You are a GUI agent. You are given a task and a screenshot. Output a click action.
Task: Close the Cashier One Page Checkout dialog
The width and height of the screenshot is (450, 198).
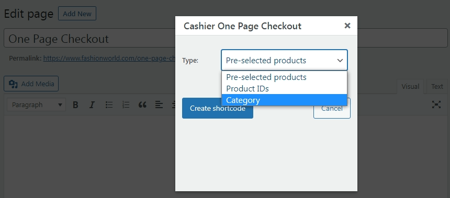click(x=347, y=26)
